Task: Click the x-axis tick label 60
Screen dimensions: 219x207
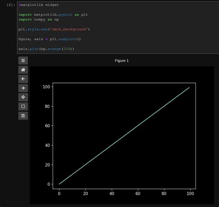Action: [138, 194]
